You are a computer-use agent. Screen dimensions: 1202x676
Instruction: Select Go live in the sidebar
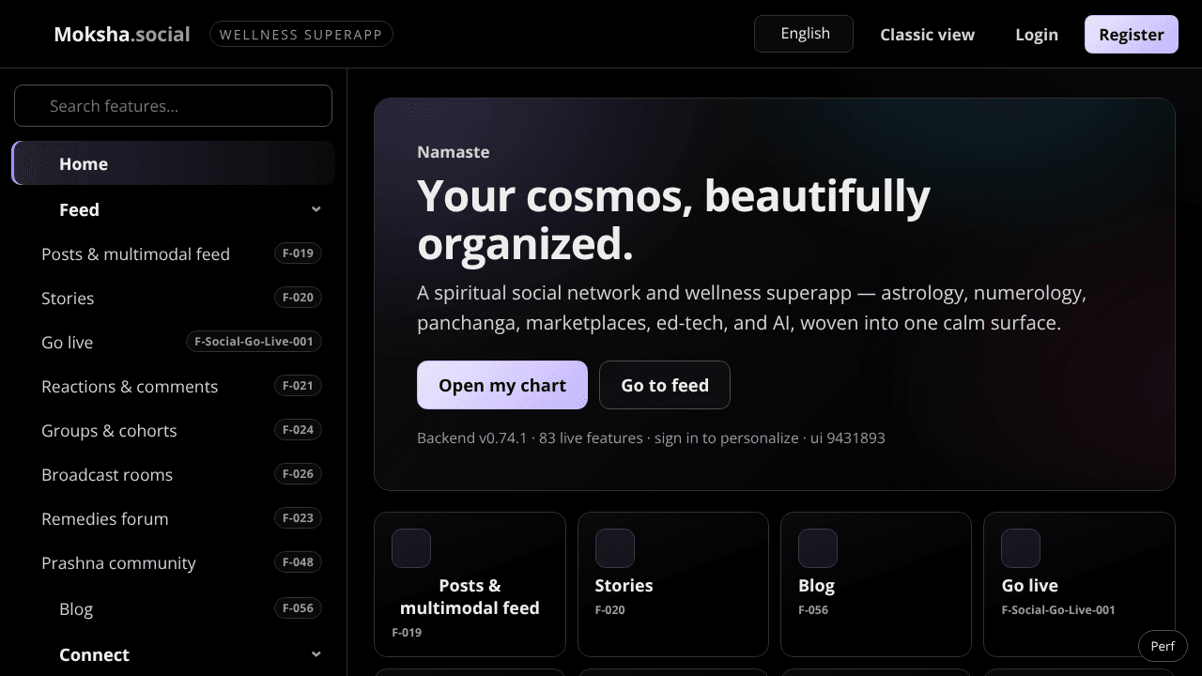coord(174,342)
